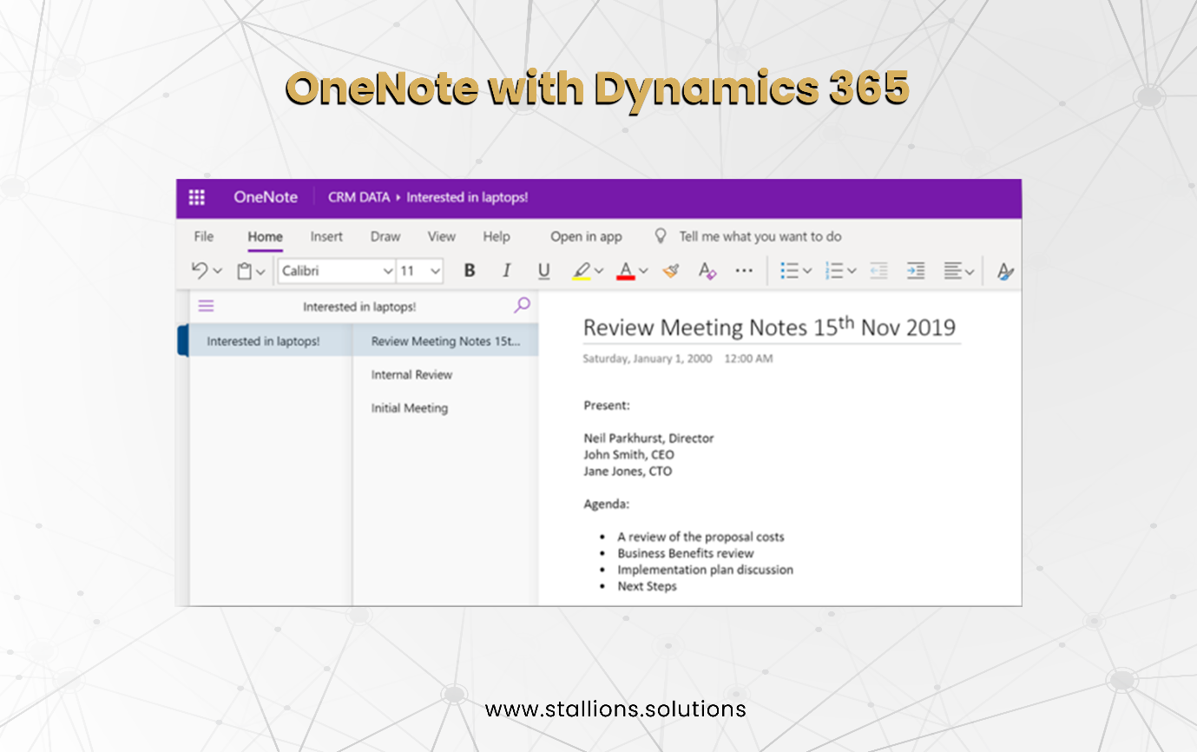
Task: Apply bulleted list formatting
Action: pyautogui.click(x=789, y=271)
